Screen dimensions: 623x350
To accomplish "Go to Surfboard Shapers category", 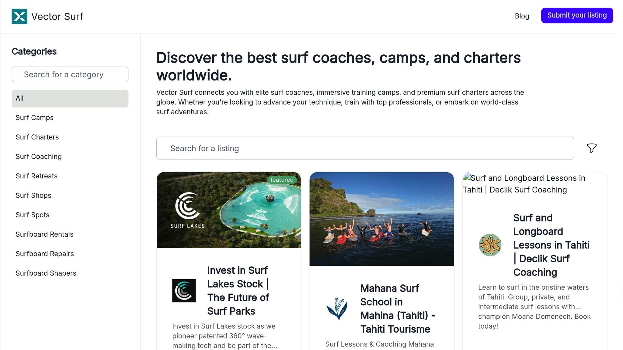I will (46, 273).
